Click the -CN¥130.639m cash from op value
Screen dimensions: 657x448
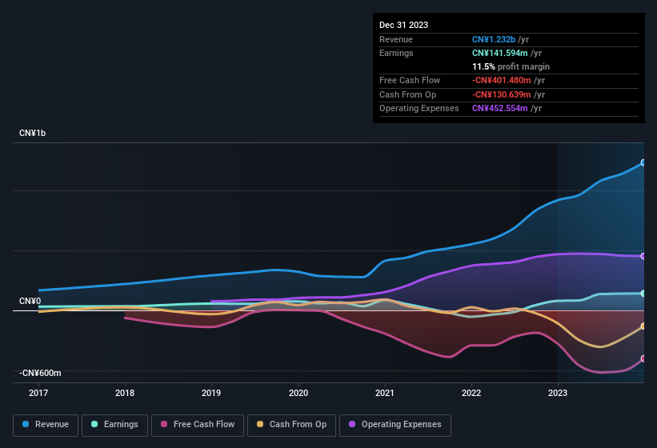pos(502,94)
